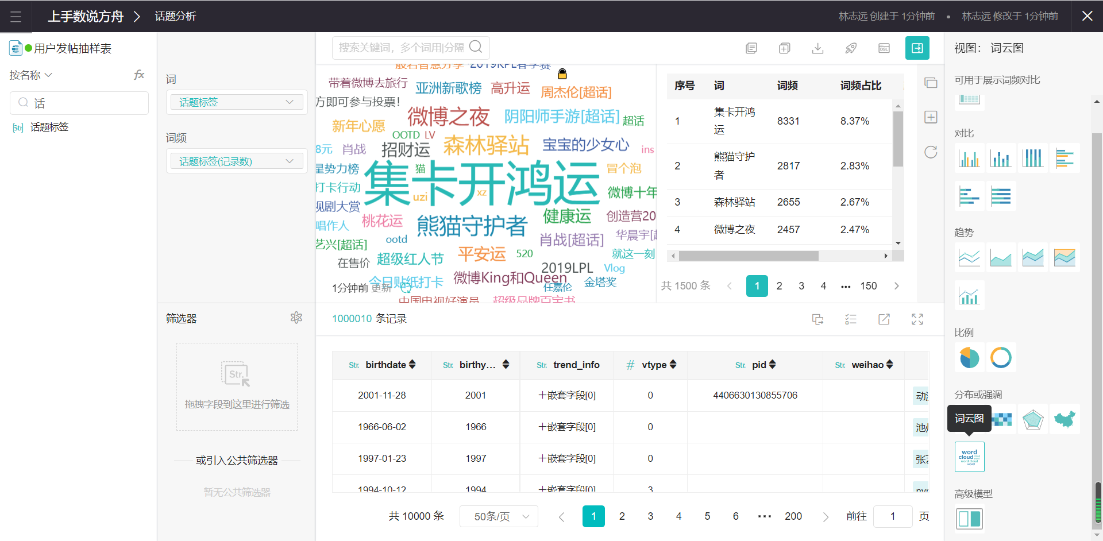Select the grouped column chart icon under 对比
This screenshot has width=1103, height=541.
(x=970, y=158)
